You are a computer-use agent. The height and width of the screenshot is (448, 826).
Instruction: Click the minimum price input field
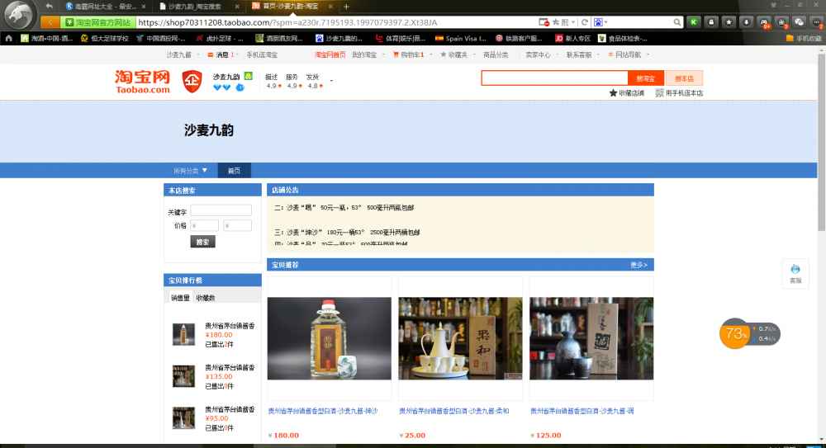click(x=204, y=225)
